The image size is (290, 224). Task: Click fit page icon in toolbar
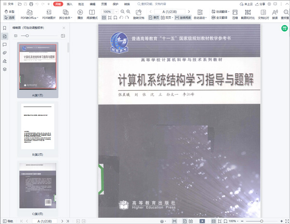click(110, 18)
